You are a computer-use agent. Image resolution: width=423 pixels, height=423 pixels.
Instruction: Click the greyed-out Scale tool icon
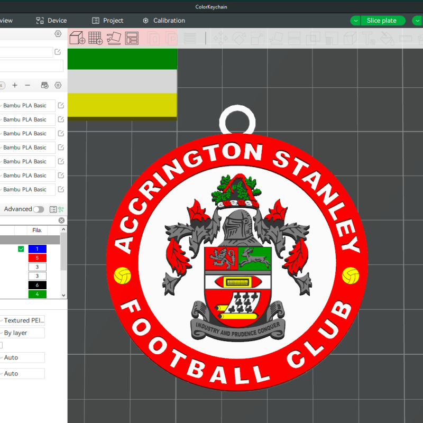(x=258, y=38)
